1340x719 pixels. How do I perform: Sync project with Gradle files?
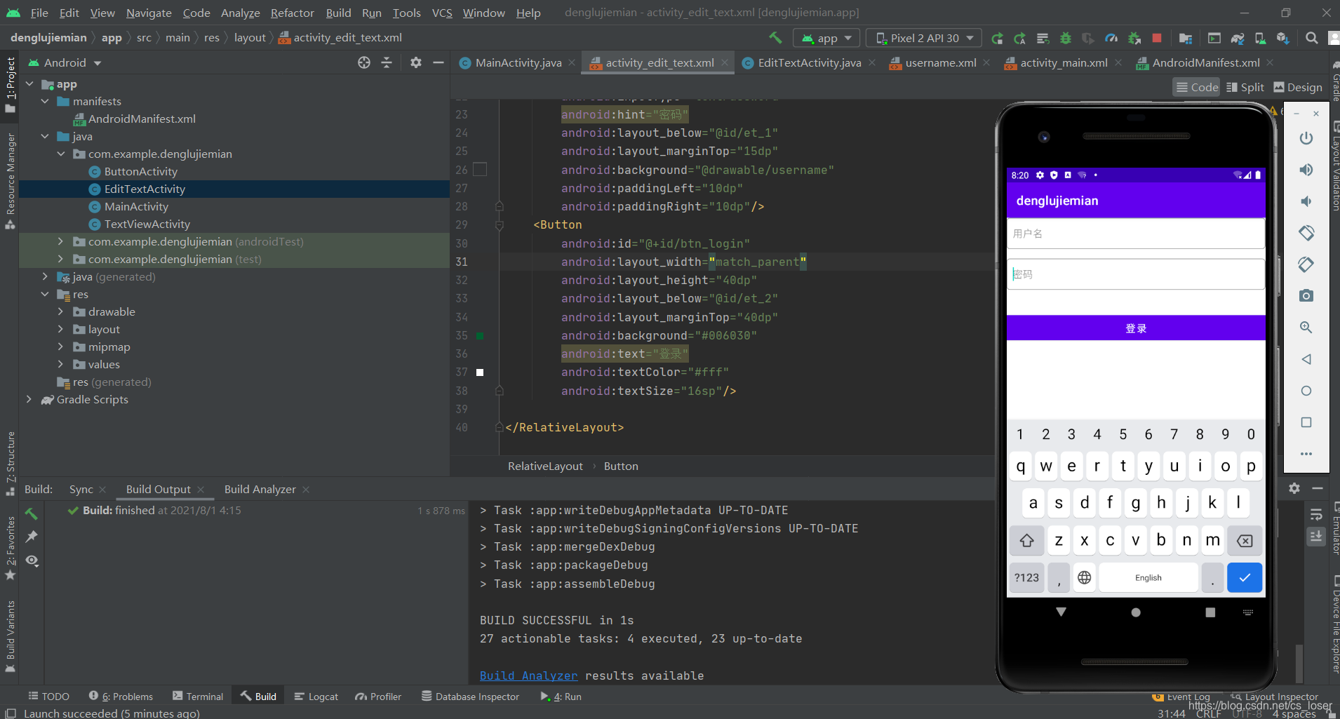click(1238, 39)
